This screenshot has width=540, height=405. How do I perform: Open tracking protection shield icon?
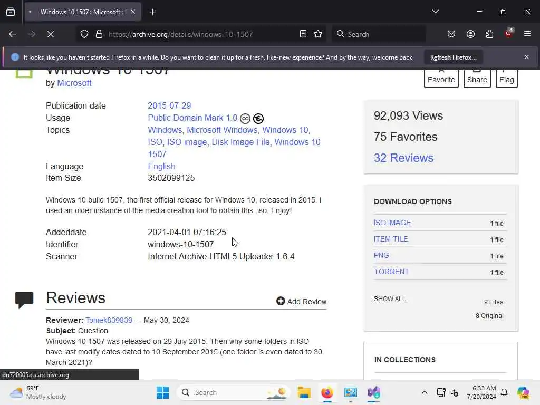[84, 34]
